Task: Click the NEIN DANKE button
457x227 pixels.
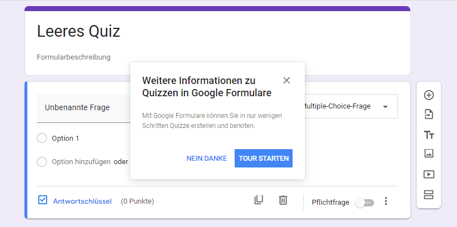Action: [207, 159]
